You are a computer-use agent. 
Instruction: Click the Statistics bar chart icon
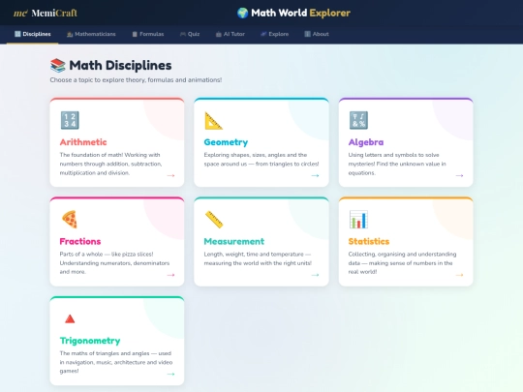pyautogui.click(x=358, y=220)
